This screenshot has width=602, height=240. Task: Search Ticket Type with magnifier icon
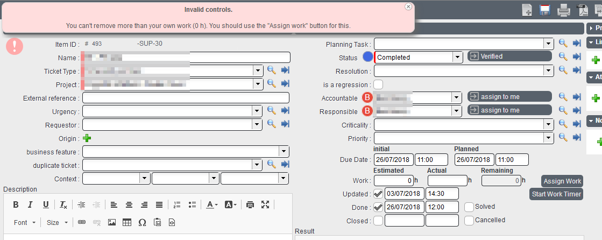272,70
